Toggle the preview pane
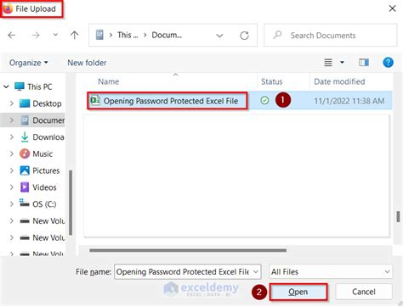 tap(364, 63)
